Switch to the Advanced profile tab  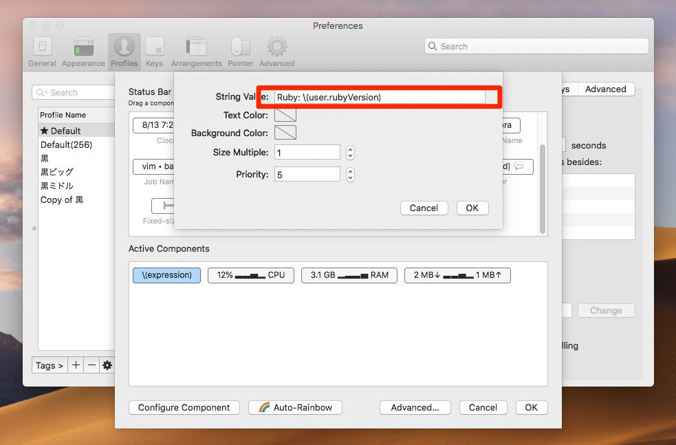605,89
